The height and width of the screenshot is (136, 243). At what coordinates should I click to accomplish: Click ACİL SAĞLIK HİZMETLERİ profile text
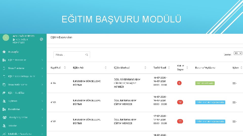[x=21, y=41]
